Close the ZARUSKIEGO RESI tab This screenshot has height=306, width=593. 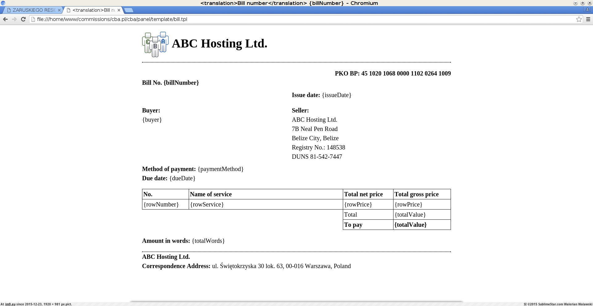59,10
